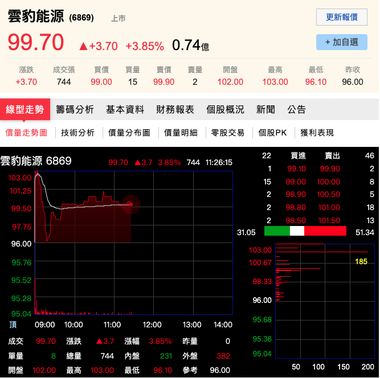Image resolution: width=380 pixels, height=378 pixels.
Task: Click the 買價 value 99.00
Action: (x=101, y=82)
